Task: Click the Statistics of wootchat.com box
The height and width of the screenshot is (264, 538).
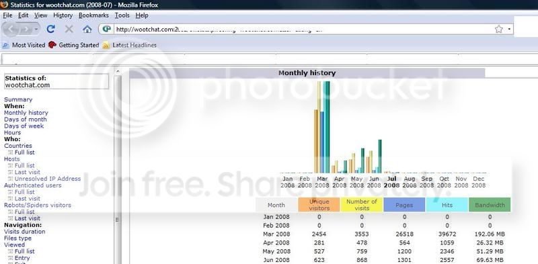Action: (56, 81)
